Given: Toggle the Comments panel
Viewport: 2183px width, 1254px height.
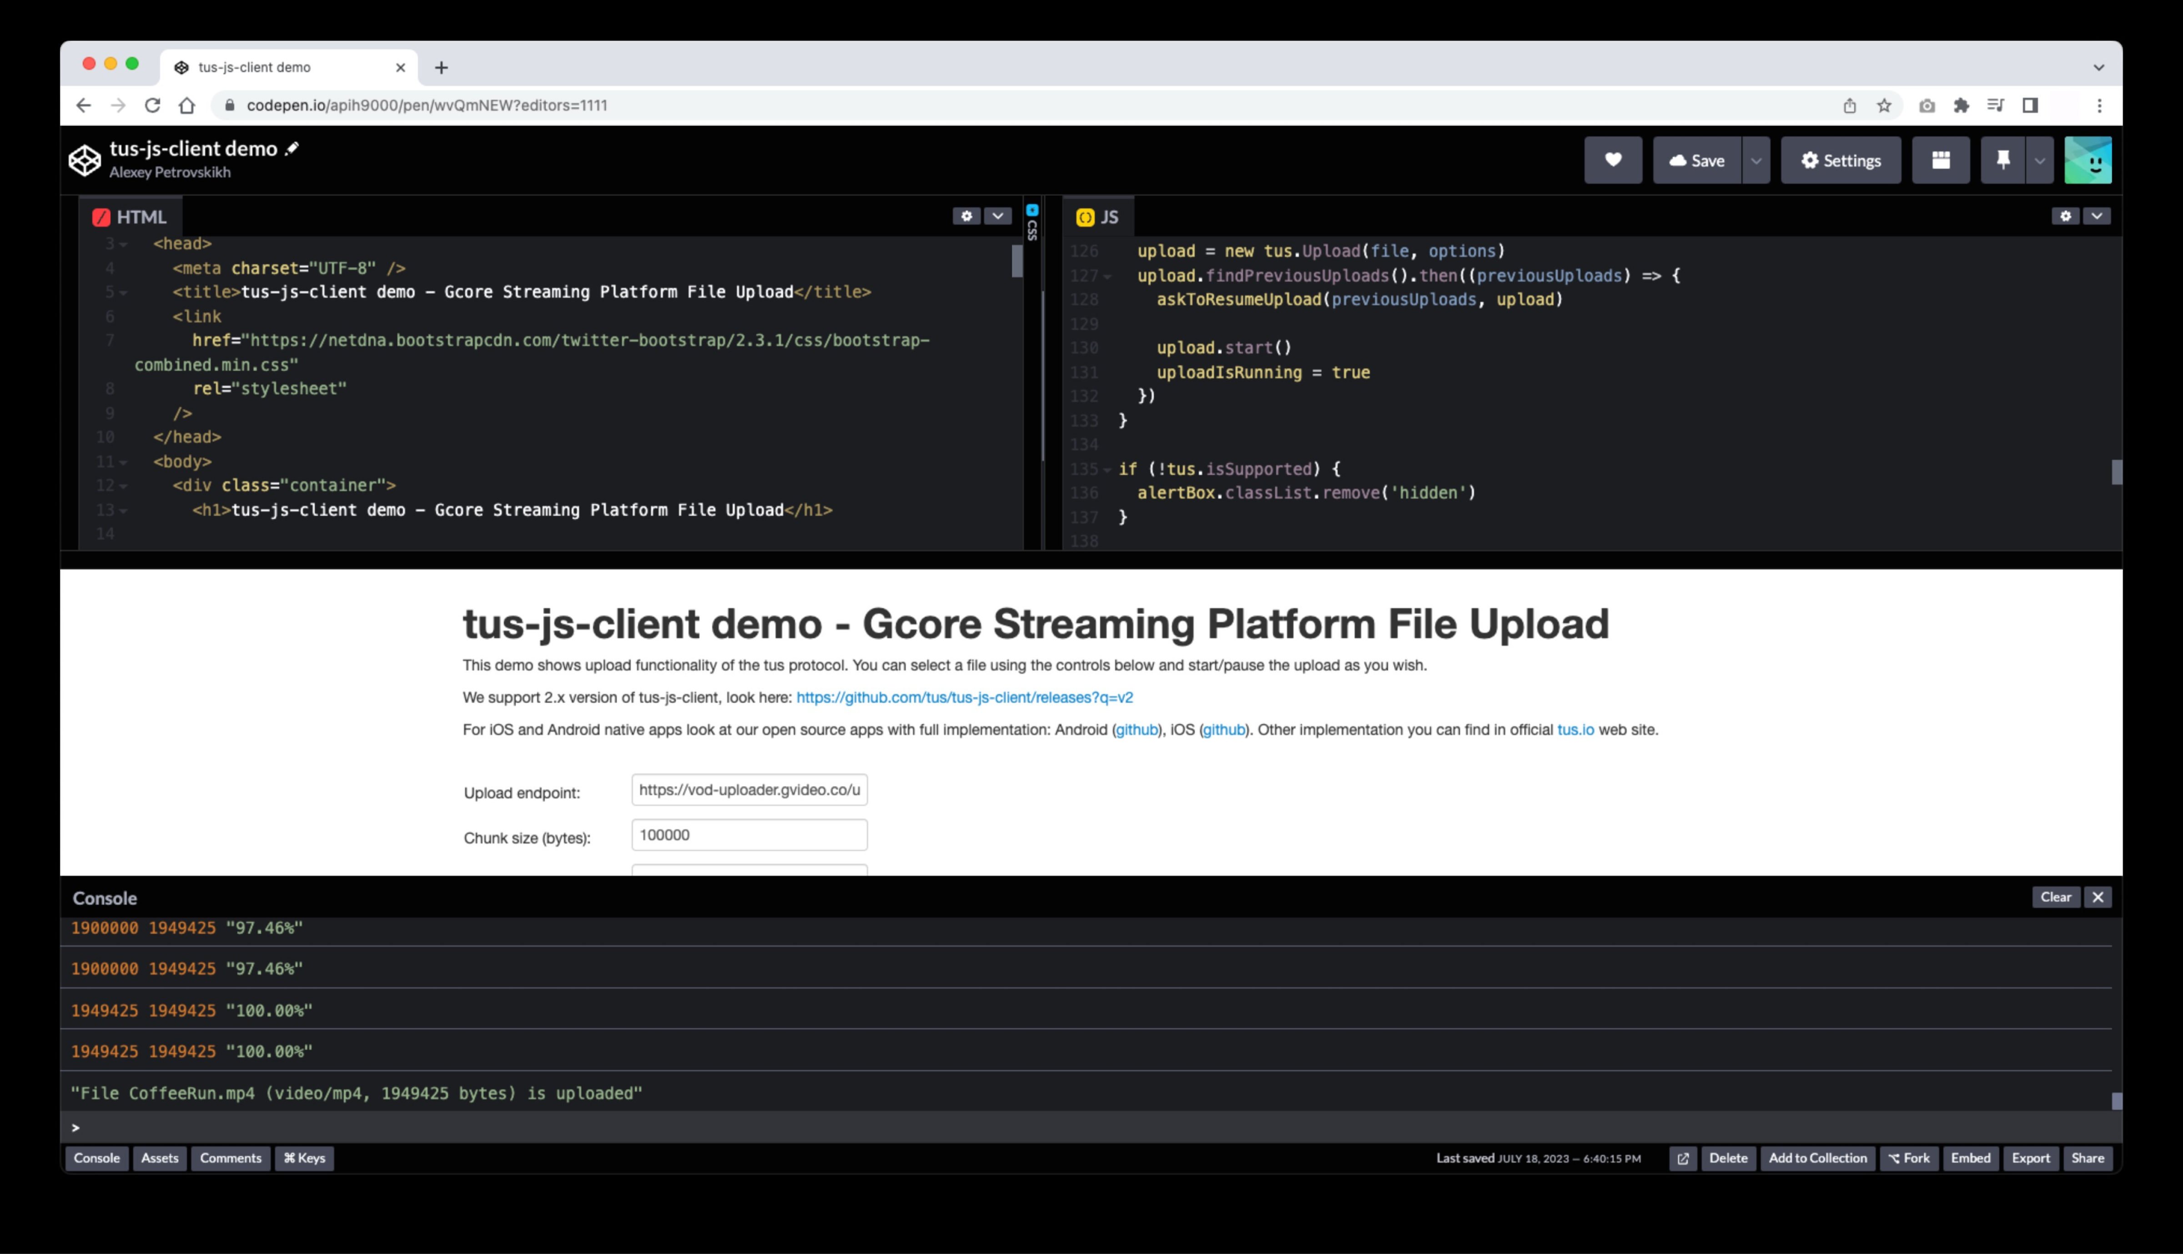Looking at the screenshot, I should pos(230,1158).
